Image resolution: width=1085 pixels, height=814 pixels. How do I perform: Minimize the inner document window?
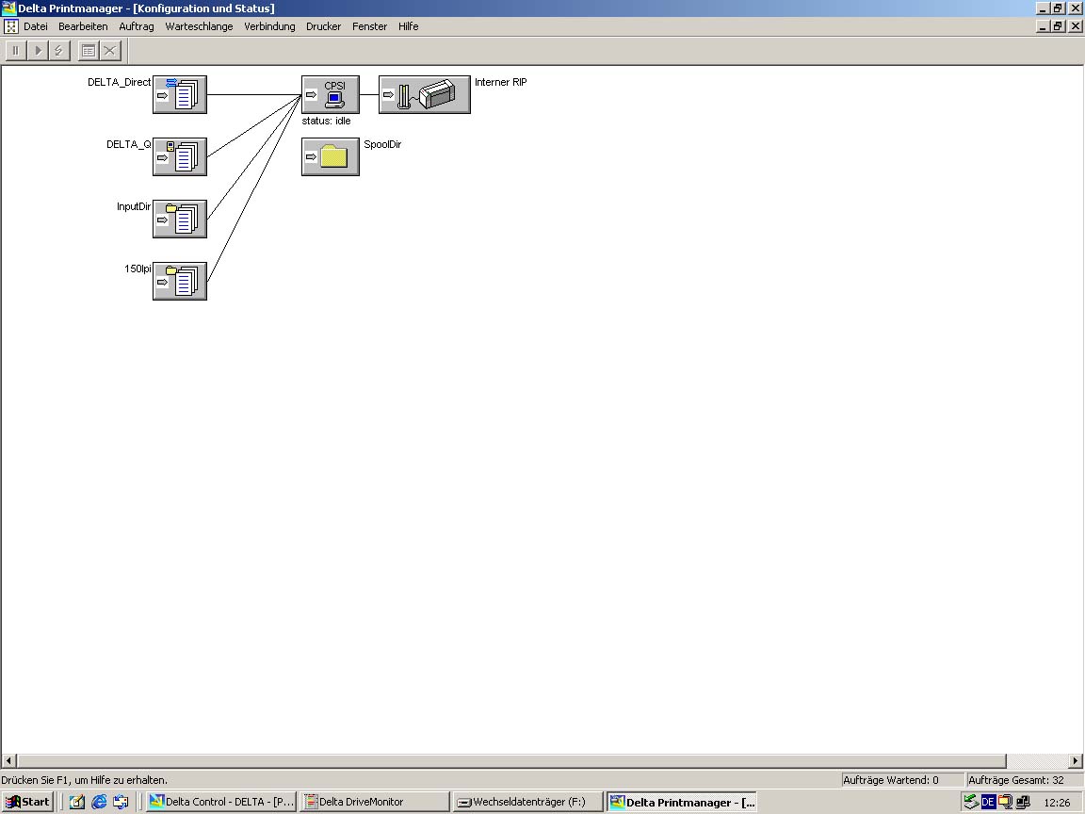pyautogui.click(x=1044, y=26)
